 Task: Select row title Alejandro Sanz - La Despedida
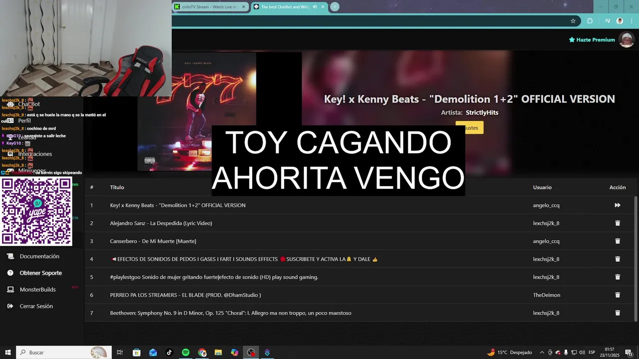coord(161,223)
